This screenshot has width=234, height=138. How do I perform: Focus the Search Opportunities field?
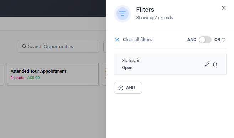click(58, 46)
